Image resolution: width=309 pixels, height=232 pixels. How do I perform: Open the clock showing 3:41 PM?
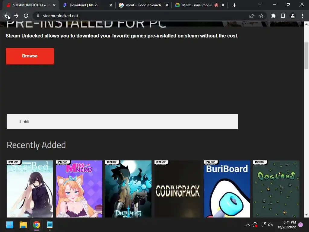click(287, 225)
